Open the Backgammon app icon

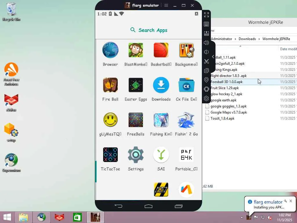point(186,50)
